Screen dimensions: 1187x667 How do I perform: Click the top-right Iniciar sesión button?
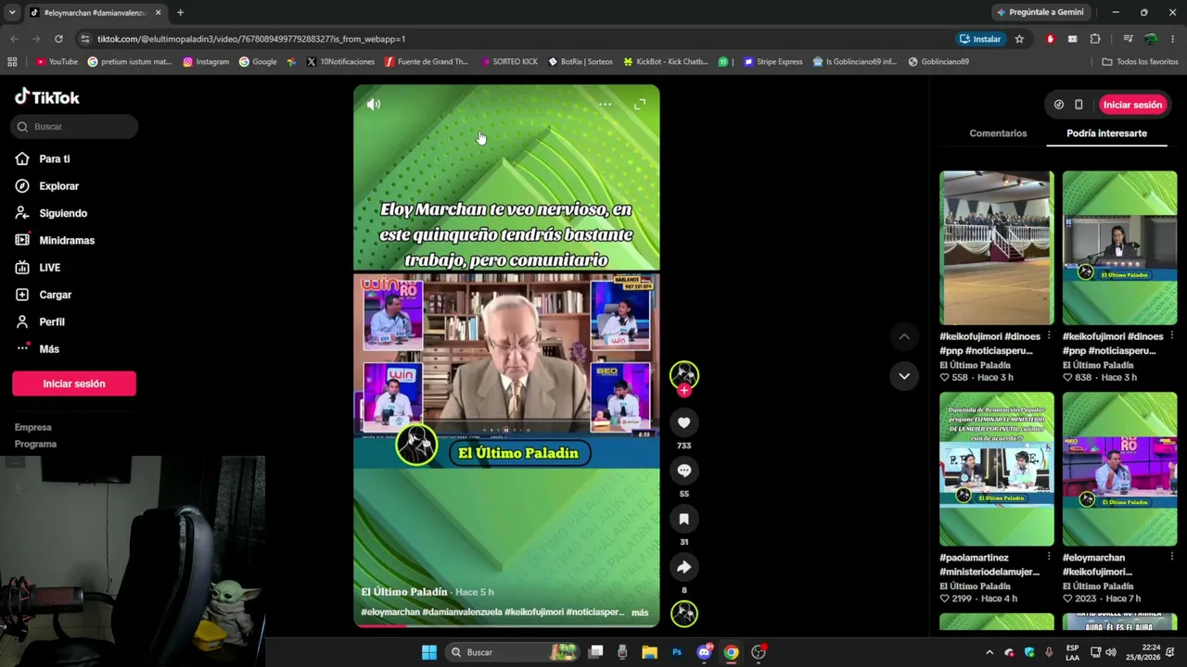point(1132,105)
